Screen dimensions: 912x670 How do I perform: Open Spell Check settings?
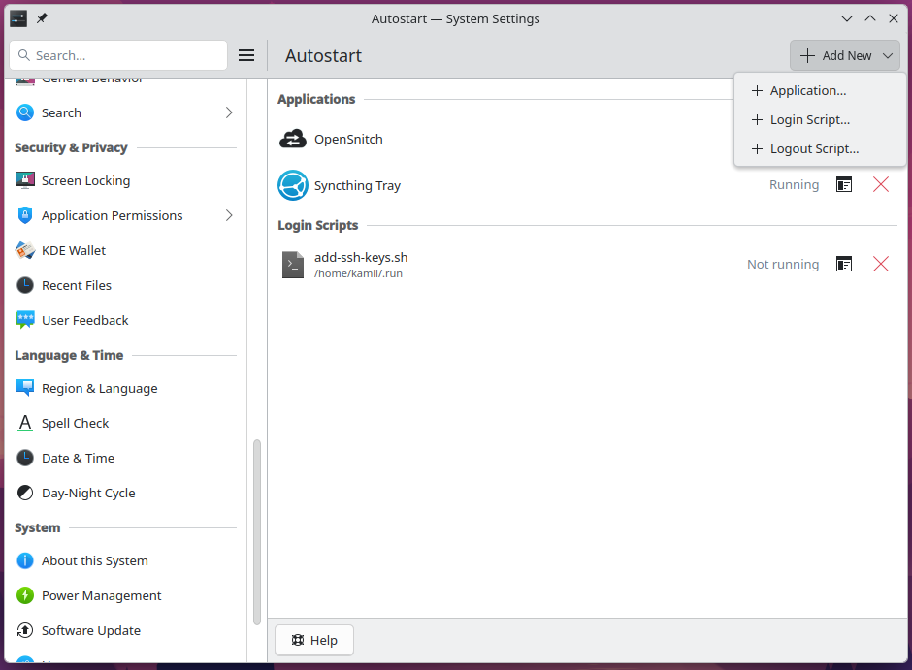pos(24,423)
